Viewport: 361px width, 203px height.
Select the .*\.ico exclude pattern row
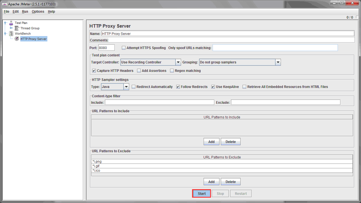click(x=222, y=171)
